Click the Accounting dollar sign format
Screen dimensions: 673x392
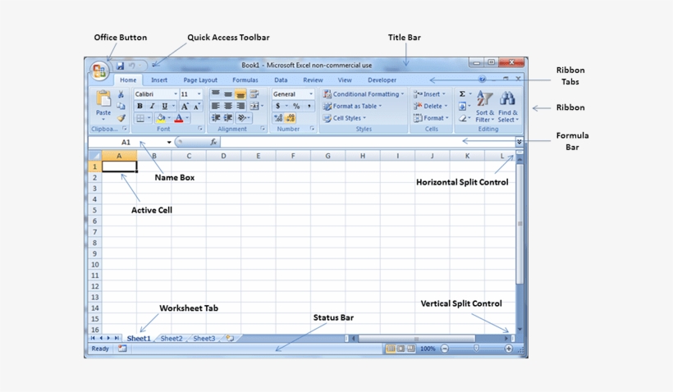[277, 106]
